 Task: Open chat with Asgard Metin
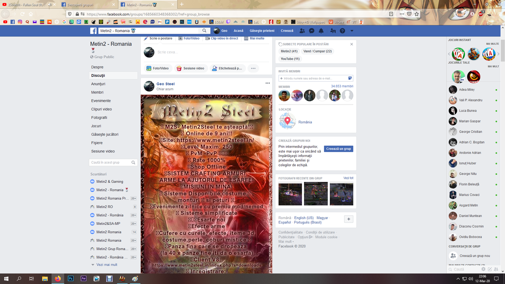pos(472,205)
